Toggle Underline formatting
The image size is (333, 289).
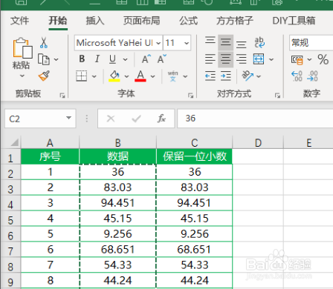pyautogui.click(x=112, y=59)
